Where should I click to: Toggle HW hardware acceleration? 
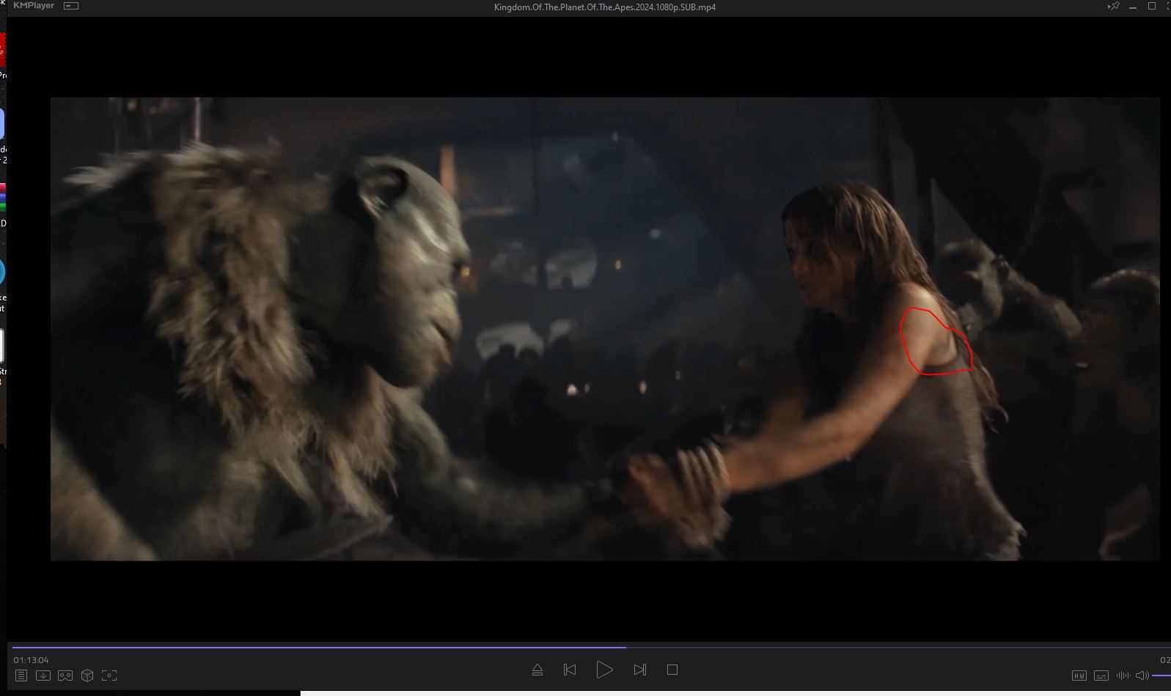pos(1079,675)
